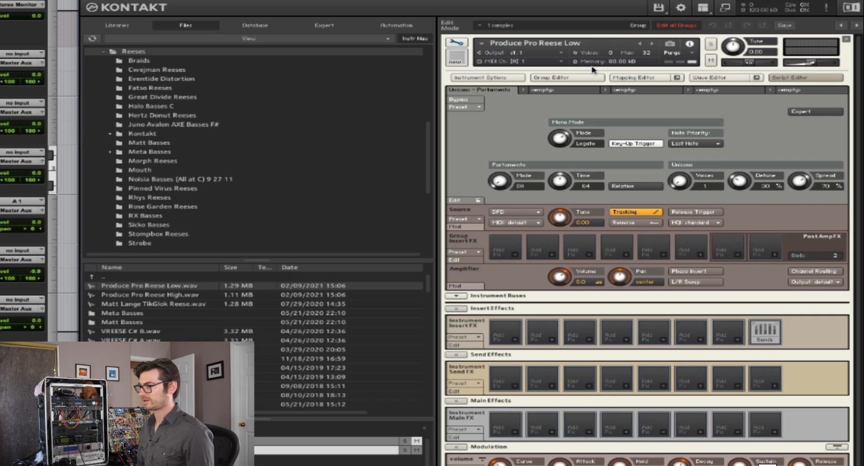Click the NI logo icon

[851, 7]
